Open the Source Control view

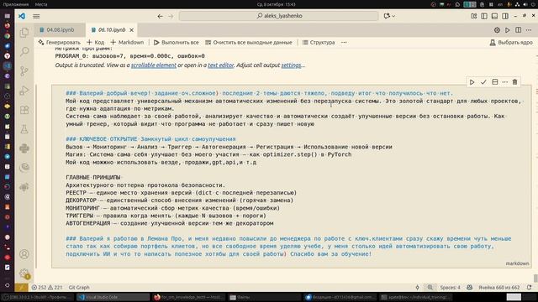point(24,70)
